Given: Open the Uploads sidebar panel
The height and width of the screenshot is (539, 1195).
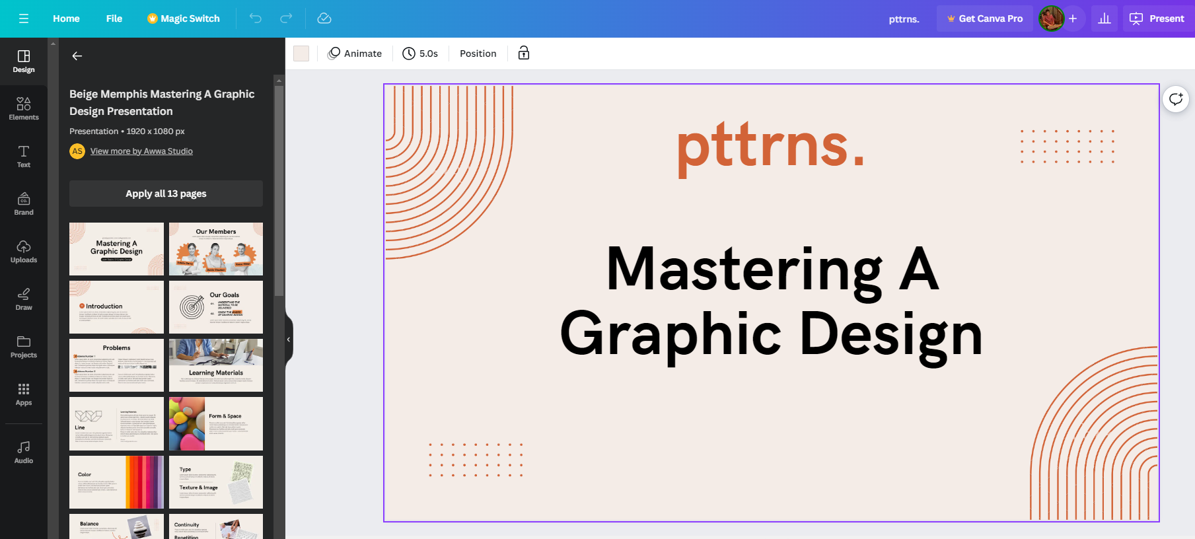Looking at the screenshot, I should coord(24,252).
